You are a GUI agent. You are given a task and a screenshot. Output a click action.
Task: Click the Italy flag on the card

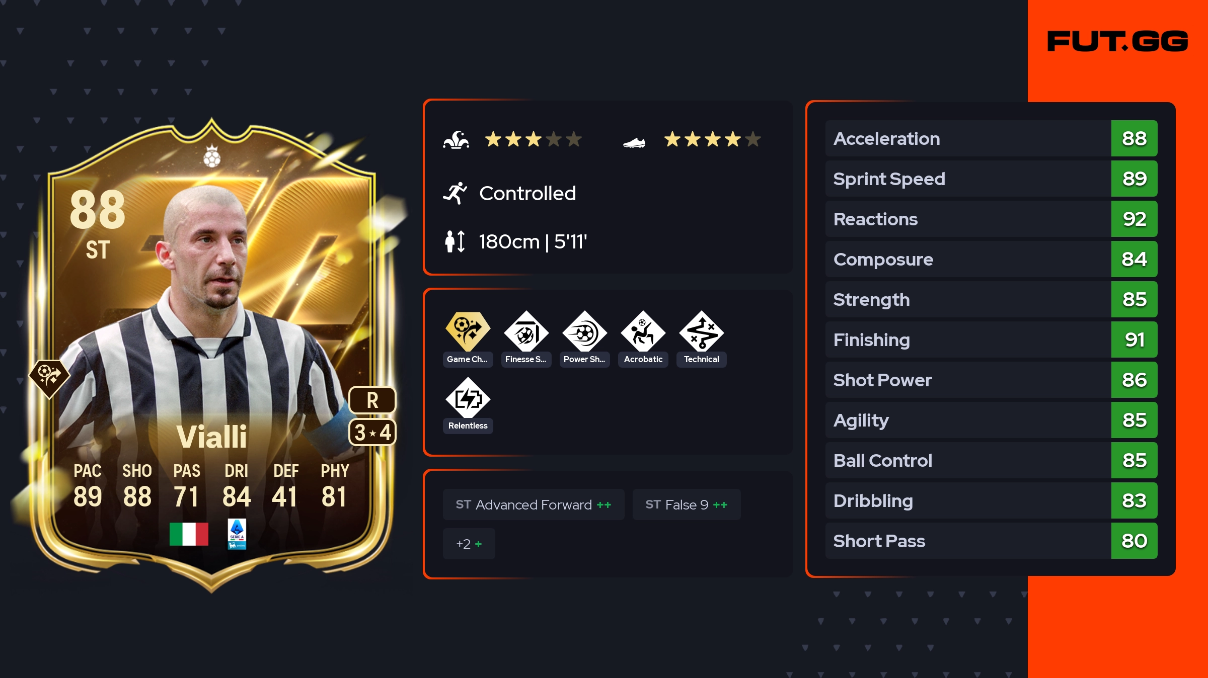[x=189, y=534]
